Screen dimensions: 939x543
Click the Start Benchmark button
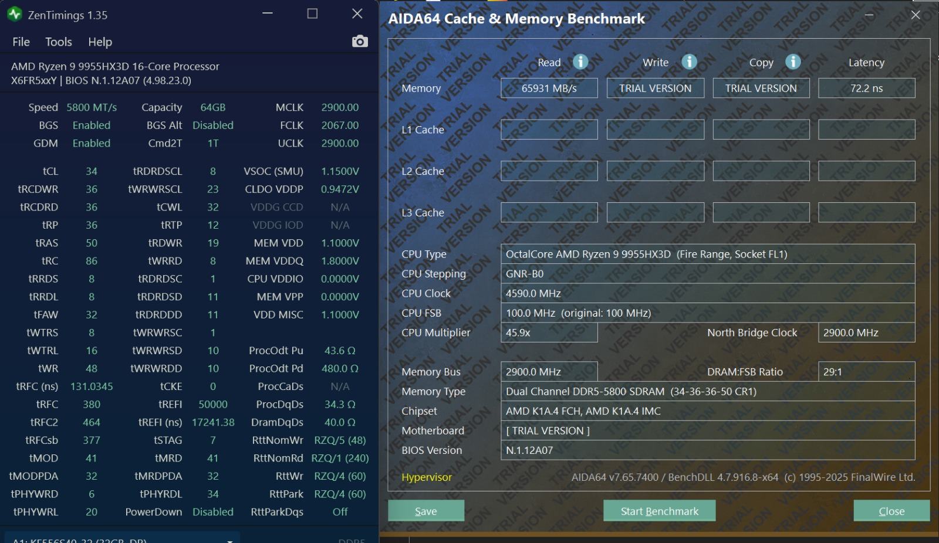pos(660,511)
